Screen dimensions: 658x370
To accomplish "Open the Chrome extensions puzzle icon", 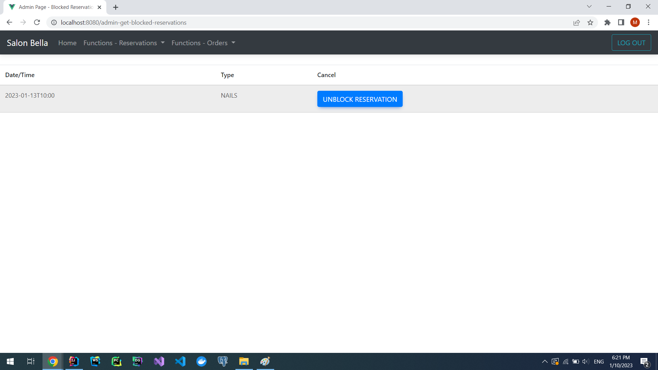I will point(607,23).
